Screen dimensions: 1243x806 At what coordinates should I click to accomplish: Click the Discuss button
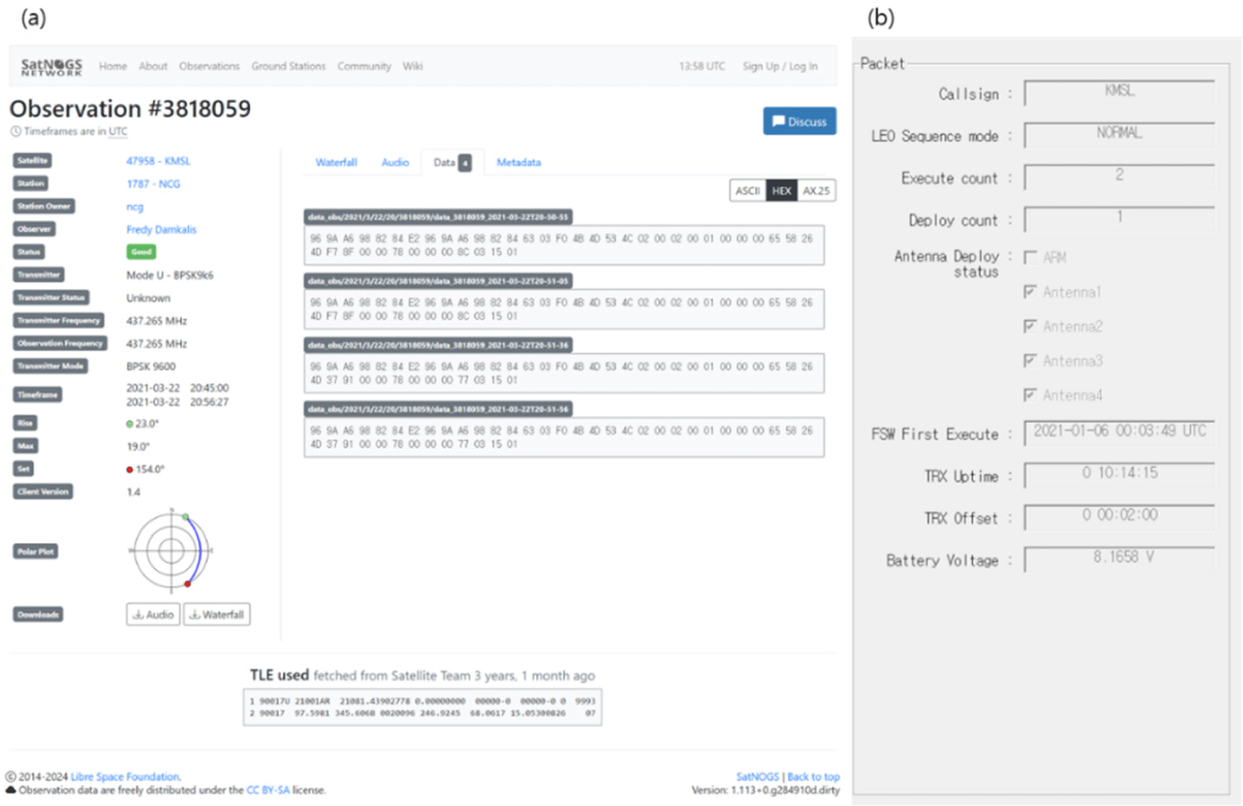(x=799, y=121)
